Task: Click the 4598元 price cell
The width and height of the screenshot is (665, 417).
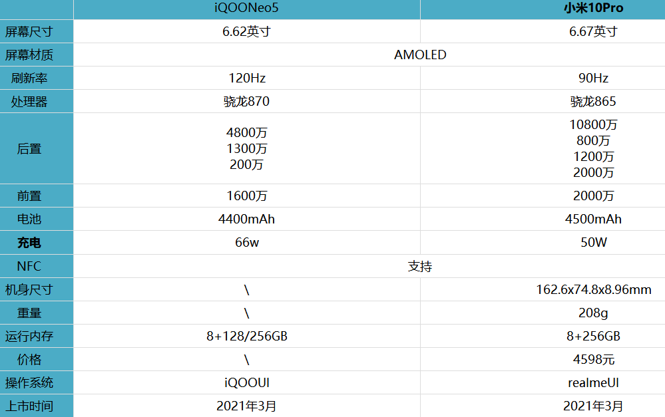Action: pos(593,359)
